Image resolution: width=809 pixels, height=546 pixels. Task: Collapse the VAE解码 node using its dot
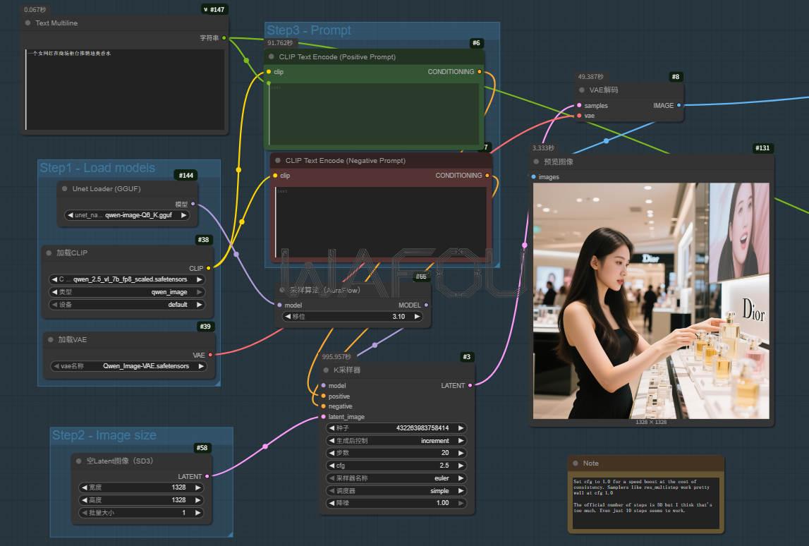(582, 90)
